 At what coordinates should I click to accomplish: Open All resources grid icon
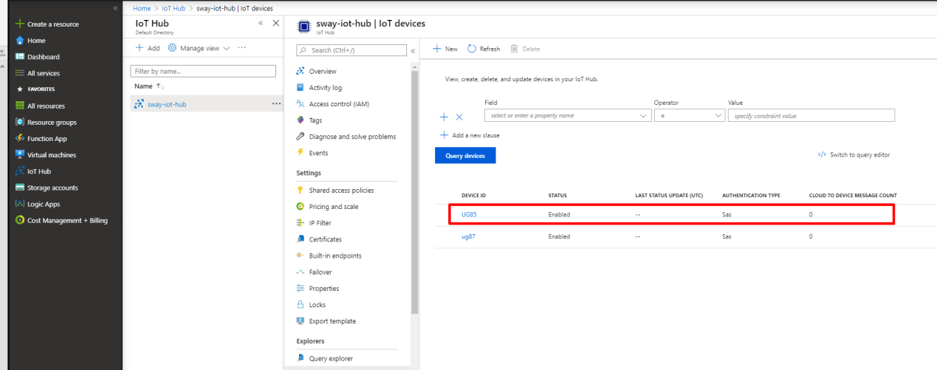(21, 106)
